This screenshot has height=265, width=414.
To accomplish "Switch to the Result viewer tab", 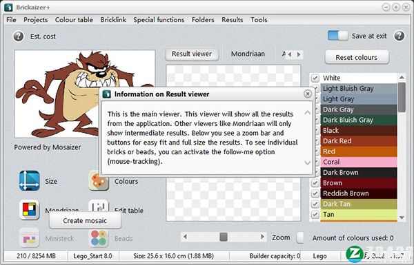I will (x=192, y=54).
